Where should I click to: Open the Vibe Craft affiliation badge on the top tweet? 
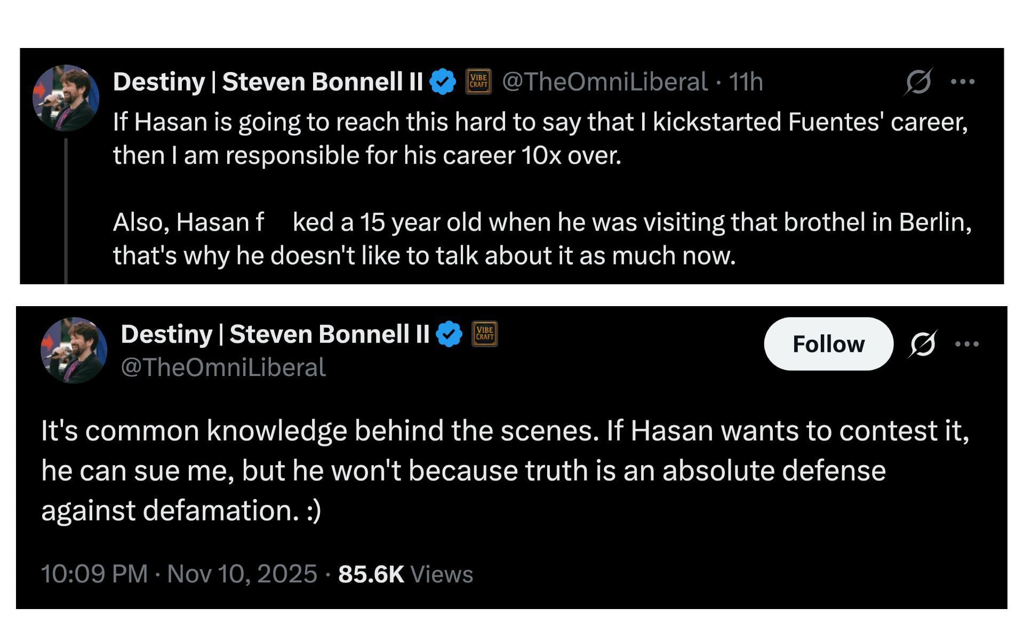(x=478, y=81)
